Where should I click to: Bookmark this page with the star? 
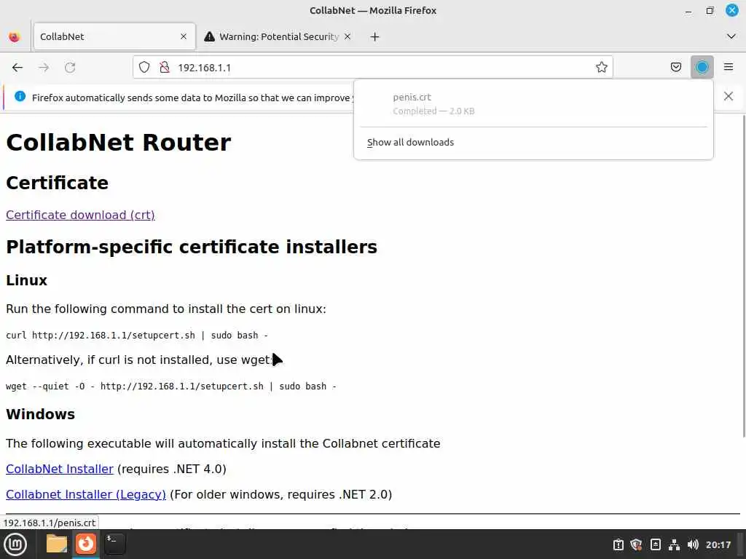601,68
